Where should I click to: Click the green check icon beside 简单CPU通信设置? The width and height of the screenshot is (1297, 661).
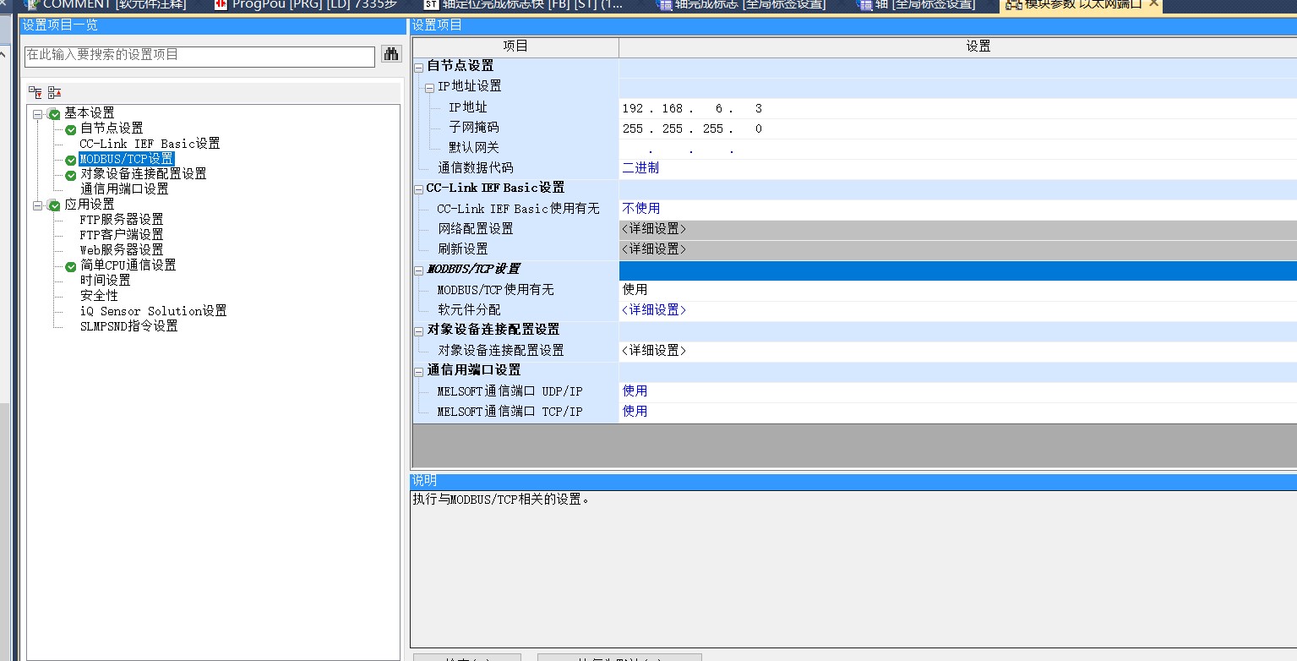point(71,266)
